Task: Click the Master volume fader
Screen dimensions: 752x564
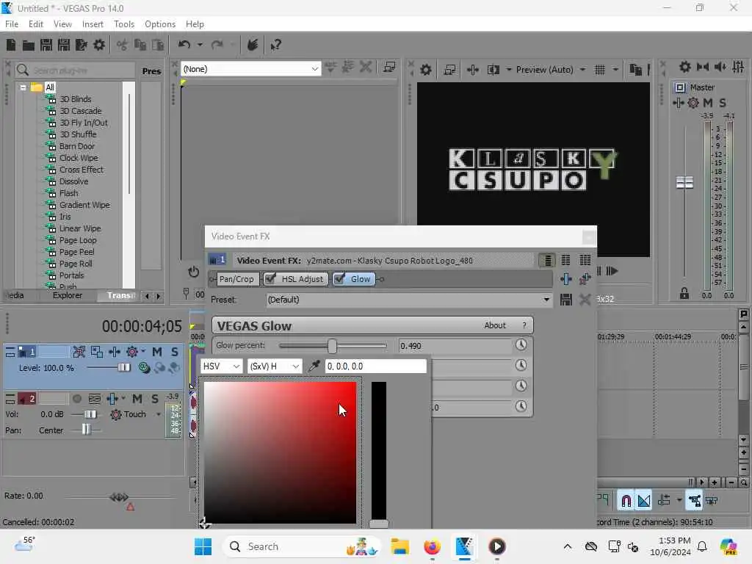Action: [684, 182]
